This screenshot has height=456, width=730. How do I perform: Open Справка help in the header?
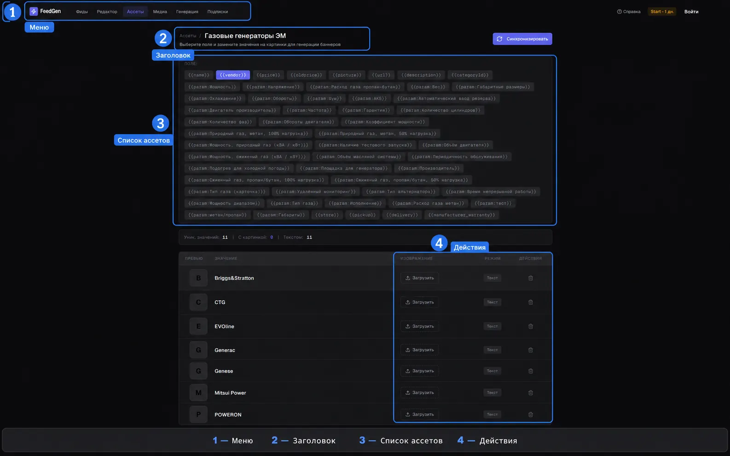(629, 11)
